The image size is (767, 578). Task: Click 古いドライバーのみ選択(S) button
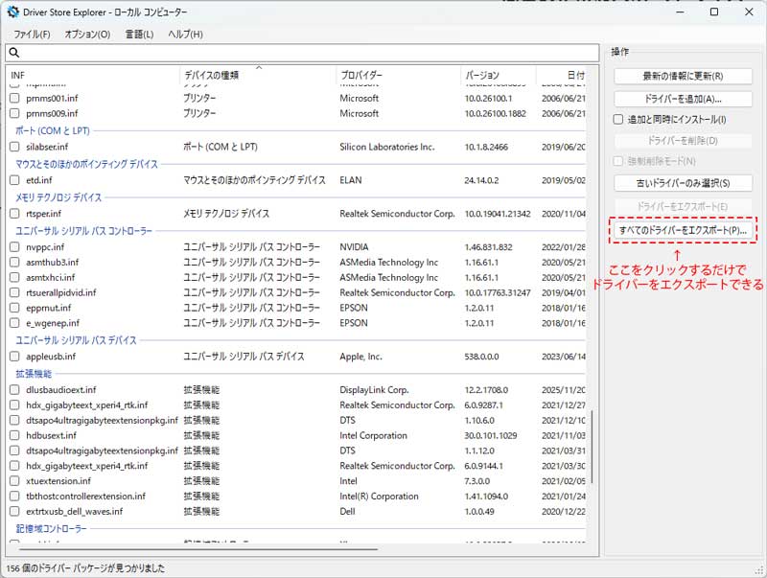[683, 183]
